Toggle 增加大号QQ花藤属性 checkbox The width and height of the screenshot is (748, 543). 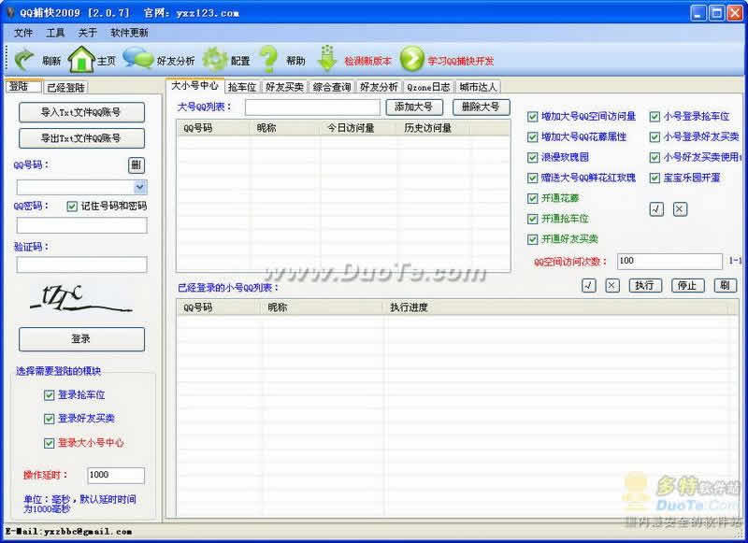[x=532, y=136]
